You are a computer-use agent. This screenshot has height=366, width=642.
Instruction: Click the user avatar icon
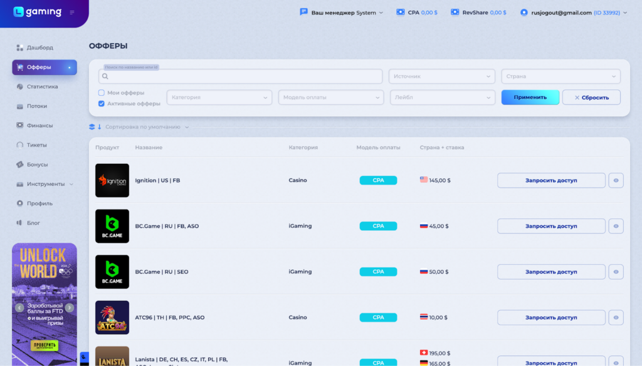[x=524, y=13]
